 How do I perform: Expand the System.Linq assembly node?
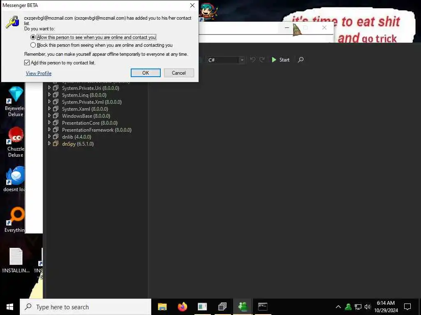pos(49,95)
